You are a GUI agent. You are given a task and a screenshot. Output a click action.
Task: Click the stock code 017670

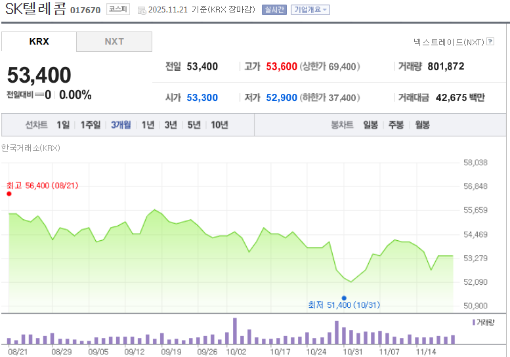85,10
